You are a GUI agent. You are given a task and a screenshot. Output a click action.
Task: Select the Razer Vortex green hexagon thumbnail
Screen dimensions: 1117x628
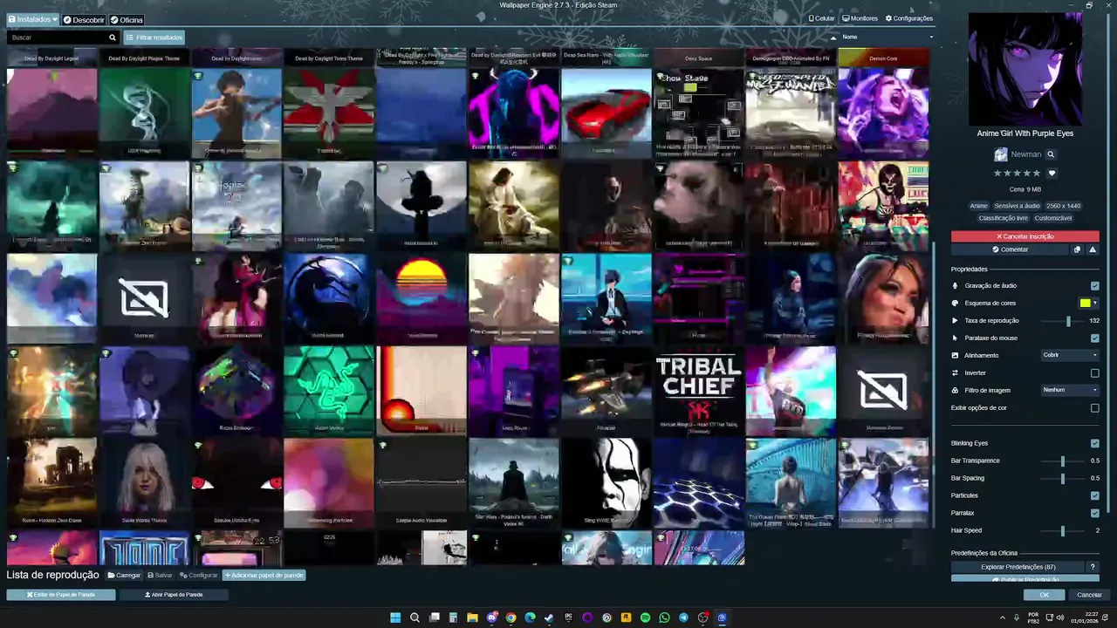328,391
